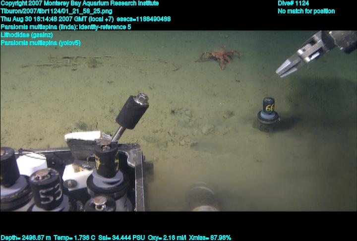Select the push core labeled 66
The image size is (357, 241).
(268, 113)
